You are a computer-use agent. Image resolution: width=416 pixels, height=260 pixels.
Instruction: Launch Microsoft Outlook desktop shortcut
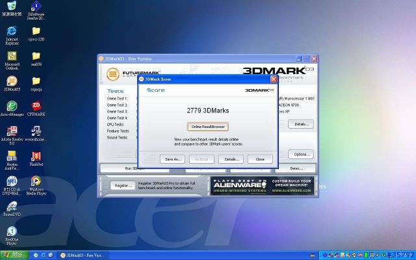coord(12,60)
